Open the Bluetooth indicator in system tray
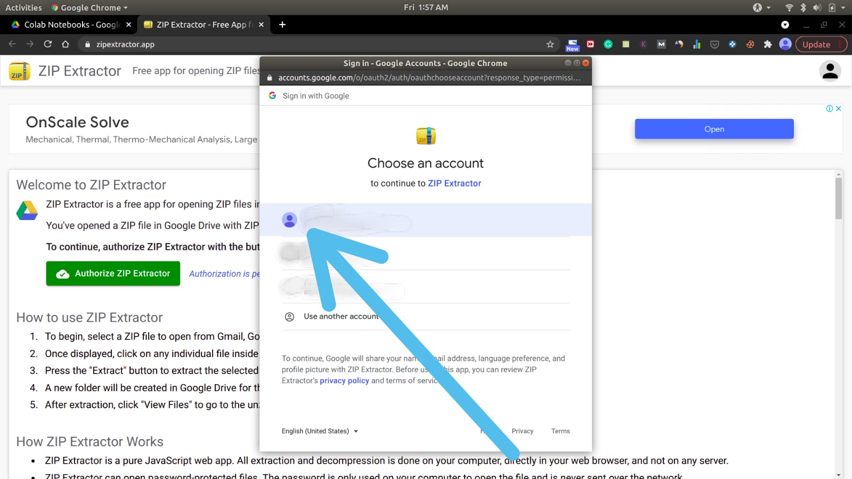The height and width of the screenshot is (479, 852). [803, 7]
